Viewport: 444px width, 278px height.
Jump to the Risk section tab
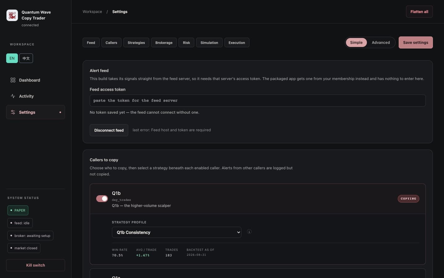(186, 43)
